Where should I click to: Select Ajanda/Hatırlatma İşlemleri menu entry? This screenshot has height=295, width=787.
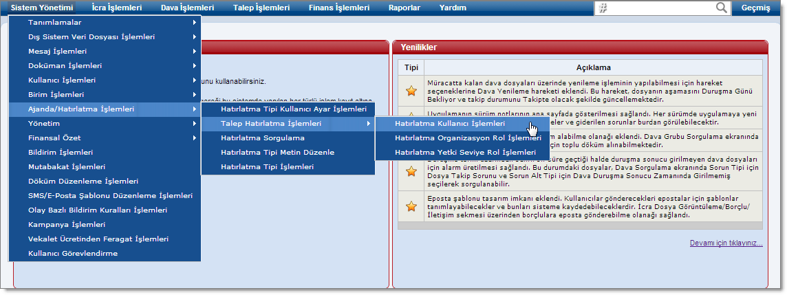coord(105,109)
